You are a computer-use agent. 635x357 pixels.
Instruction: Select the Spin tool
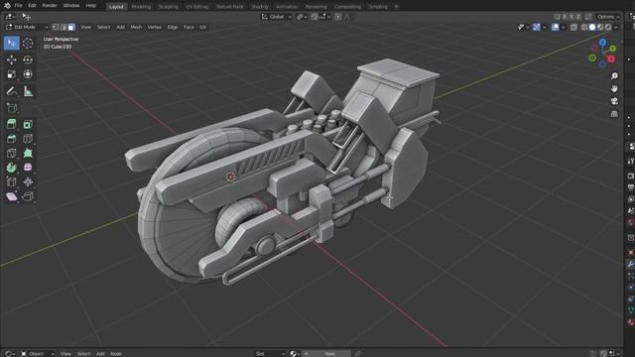12,168
